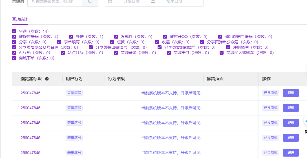This screenshot has height=158, width=307.
Task: Click the keyword search magnifier icon
Action: [x=90, y=1]
